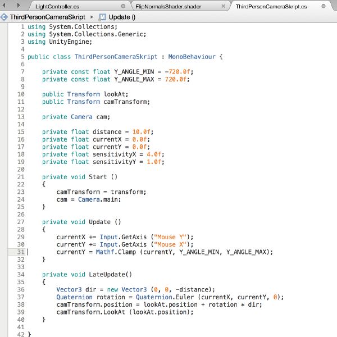The image size is (337, 337).
Task: Navigate forward with the right arrow button
Action: click(20, 6)
